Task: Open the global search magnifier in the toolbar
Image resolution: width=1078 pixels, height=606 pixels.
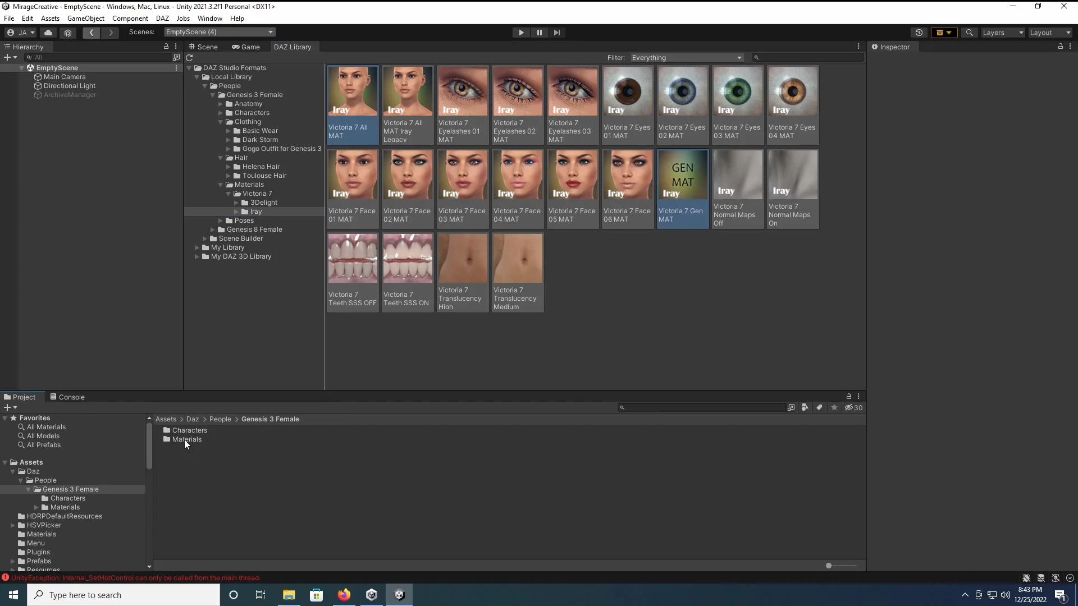Action: click(970, 33)
